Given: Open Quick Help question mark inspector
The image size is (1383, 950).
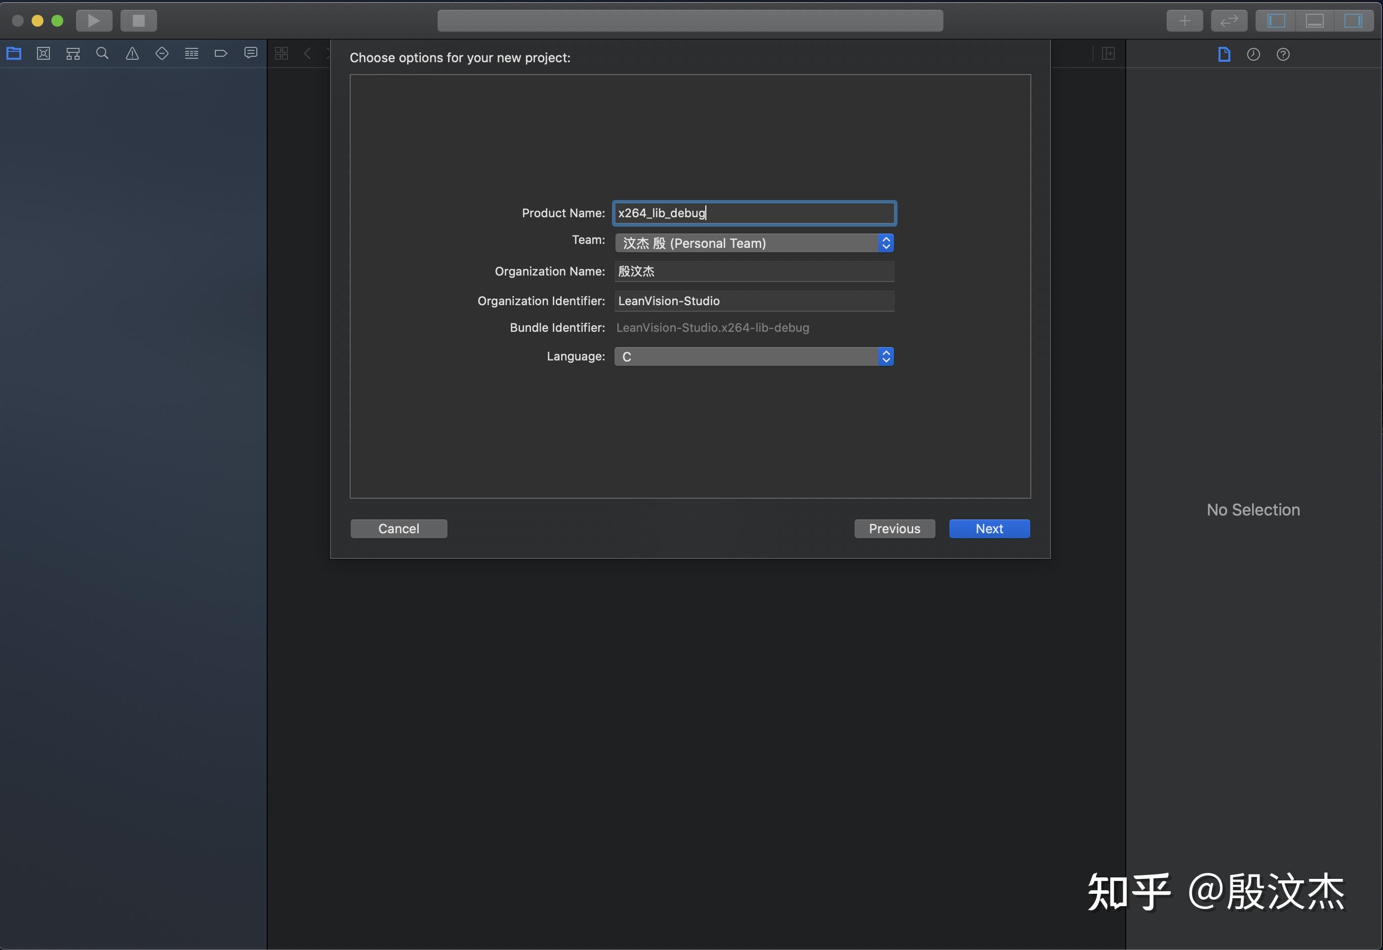Looking at the screenshot, I should pos(1283,54).
